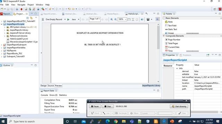222x124 pixels.
Task: Open the One Empty Record data adapter dropdown
Action: [x=65, y=19]
